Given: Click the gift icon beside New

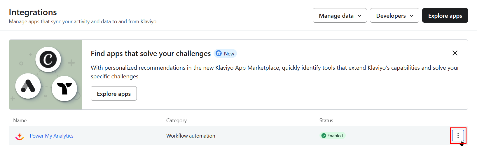Looking at the screenshot, I should pos(219,54).
